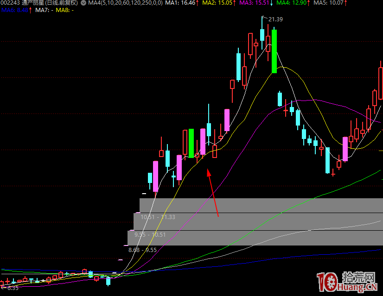Click the round dropdown icon before MA4
The image size is (383, 296).
point(83,3)
